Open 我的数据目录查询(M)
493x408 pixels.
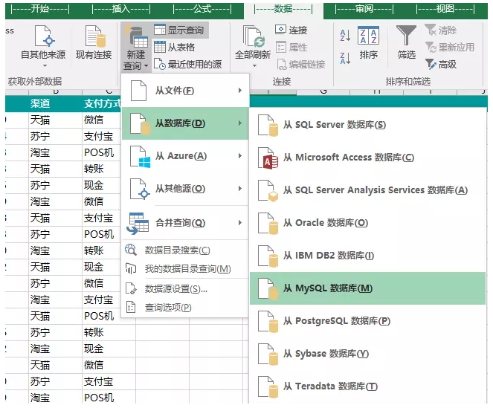(x=185, y=269)
